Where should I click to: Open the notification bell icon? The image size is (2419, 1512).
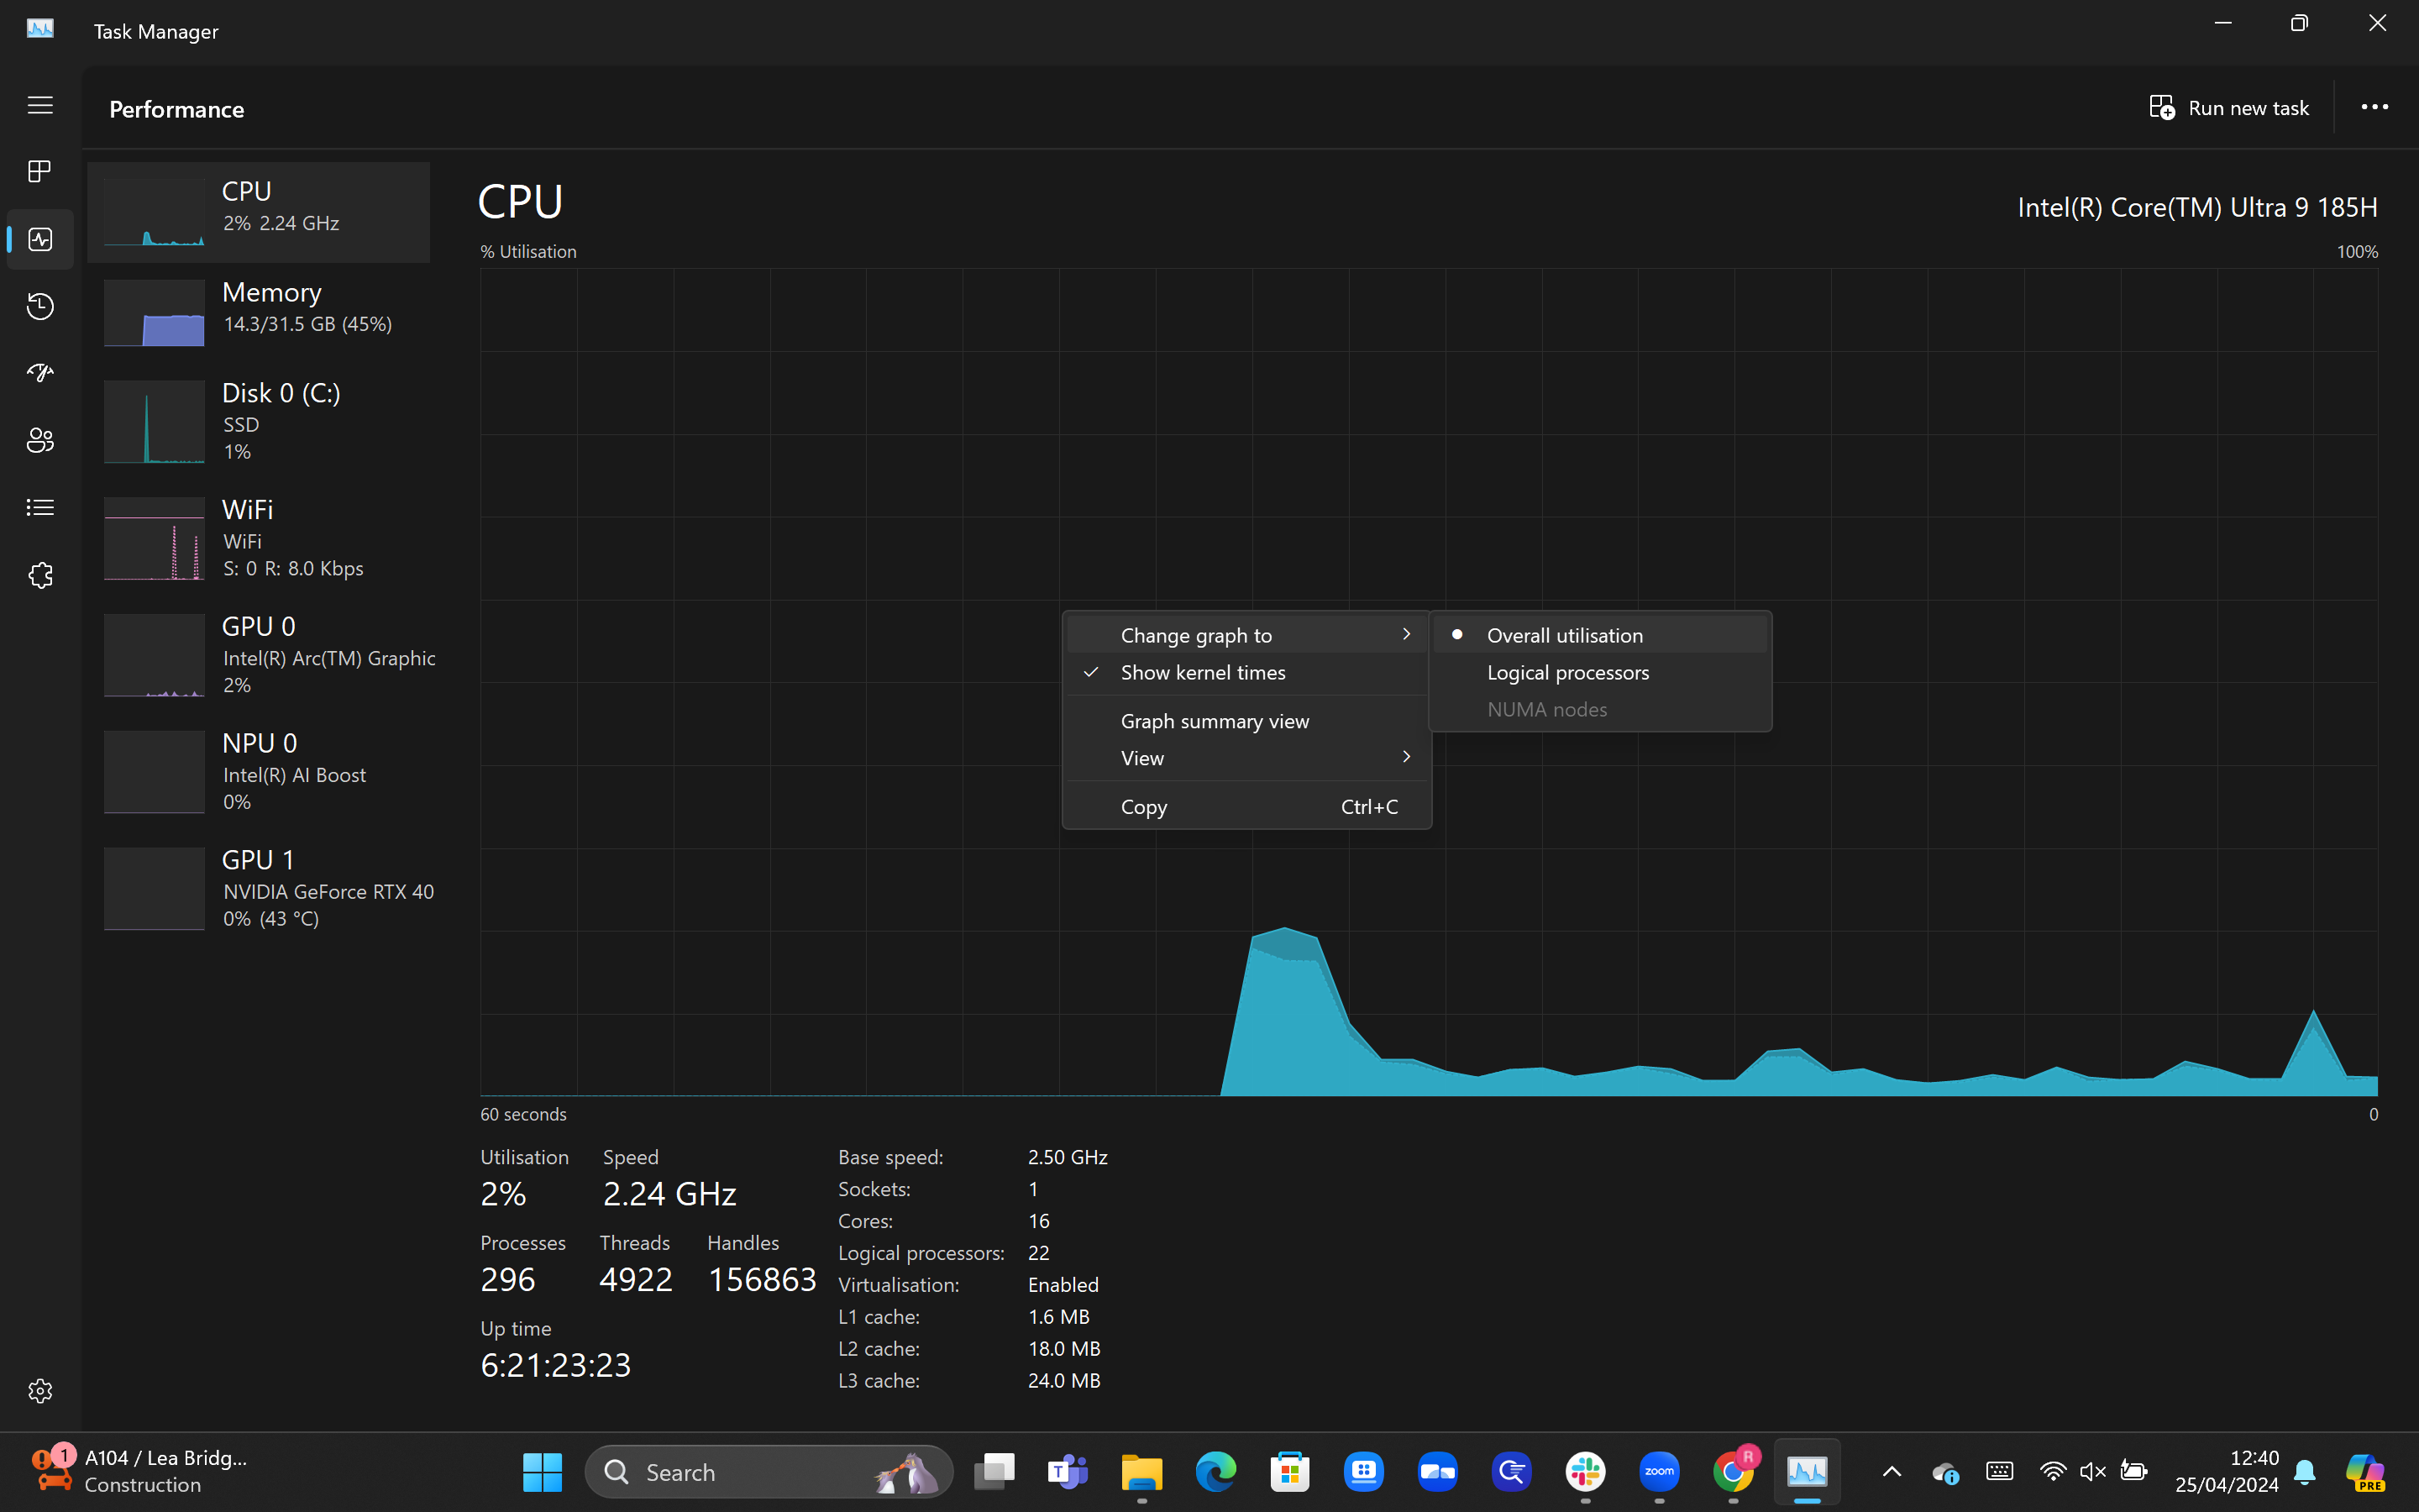[x=2305, y=1472]
